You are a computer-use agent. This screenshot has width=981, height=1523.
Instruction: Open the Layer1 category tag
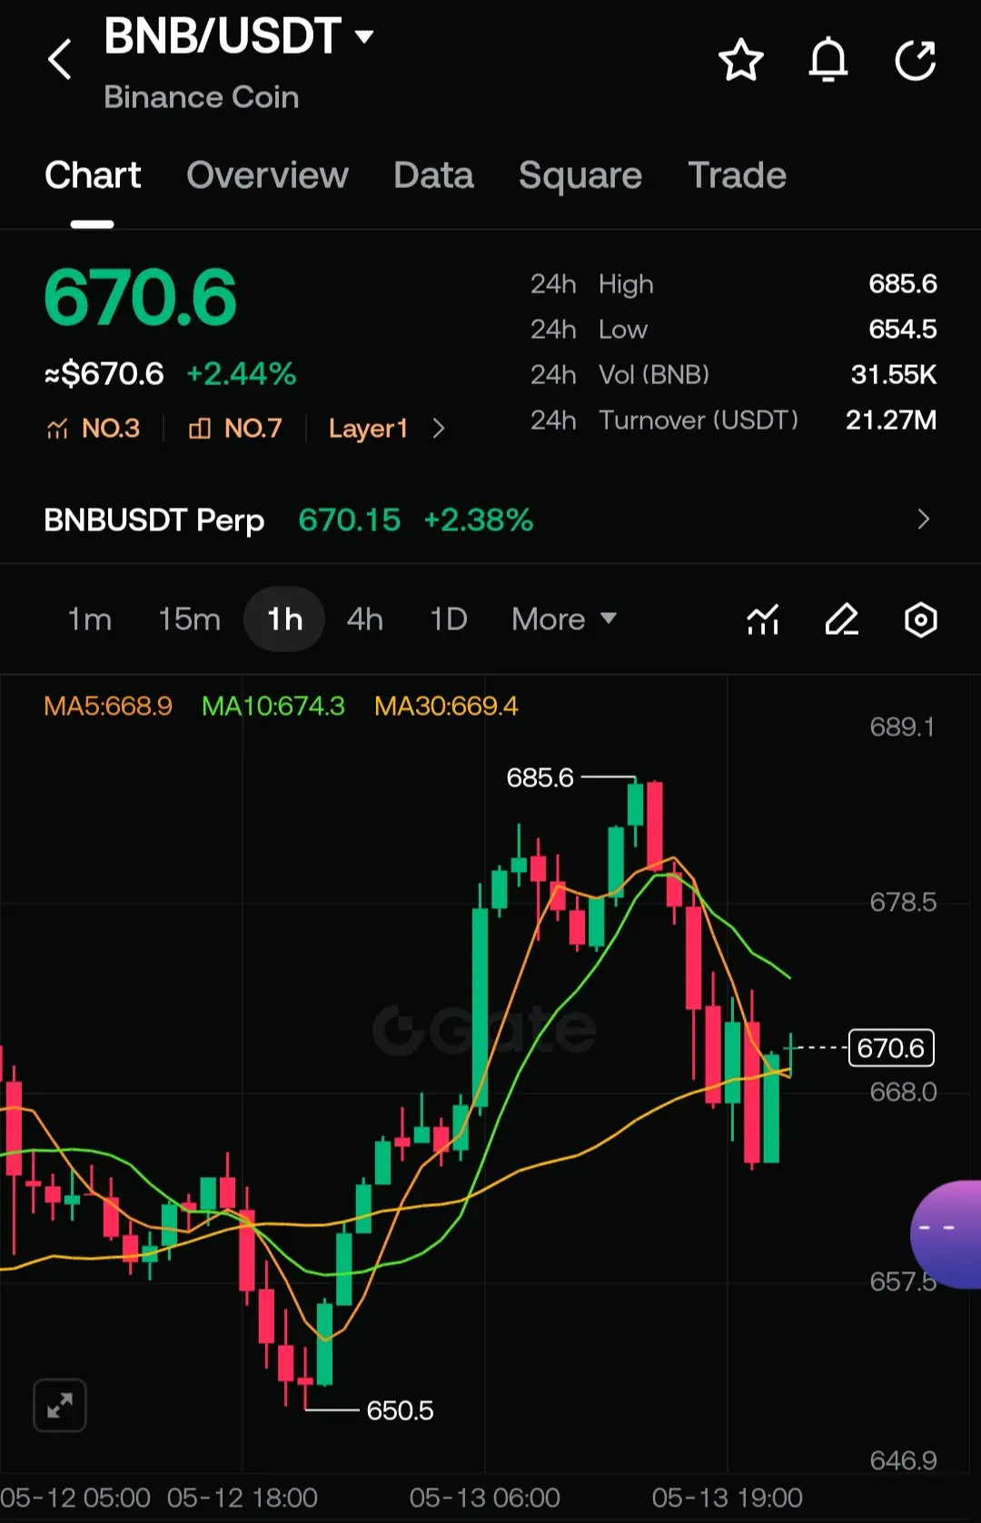pos(368,428)
